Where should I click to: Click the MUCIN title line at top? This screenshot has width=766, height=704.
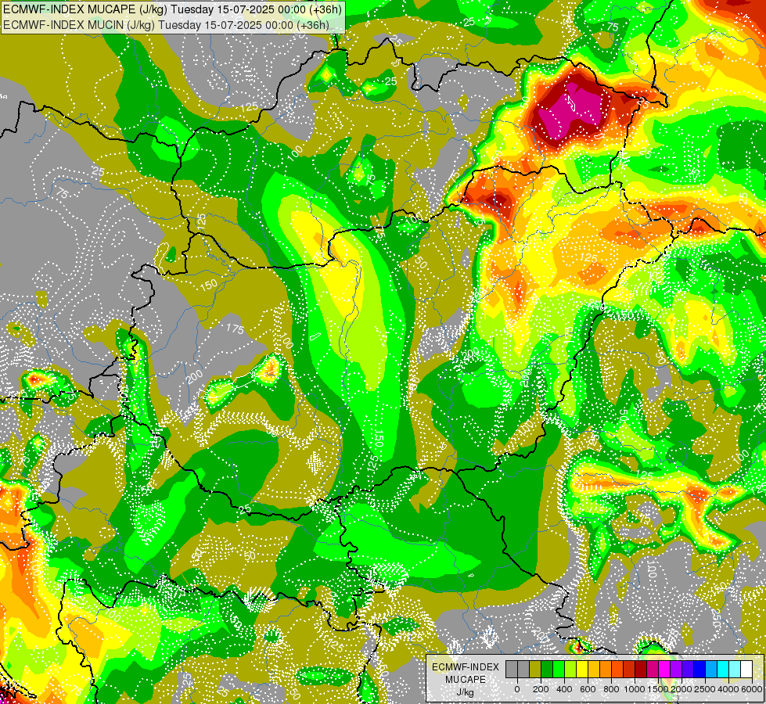click(x=166, y=24)
